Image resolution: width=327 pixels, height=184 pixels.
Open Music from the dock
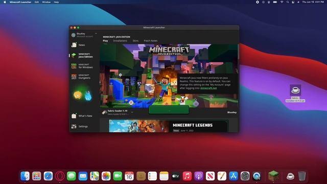[187, 176]
